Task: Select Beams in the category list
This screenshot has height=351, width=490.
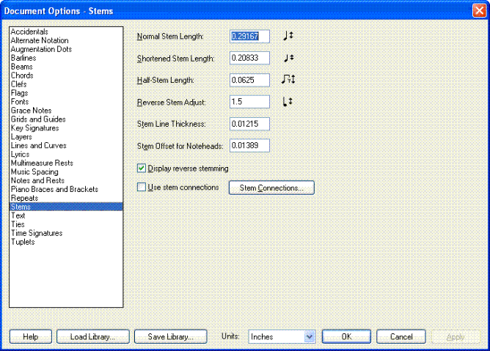Action: [21, 67]
